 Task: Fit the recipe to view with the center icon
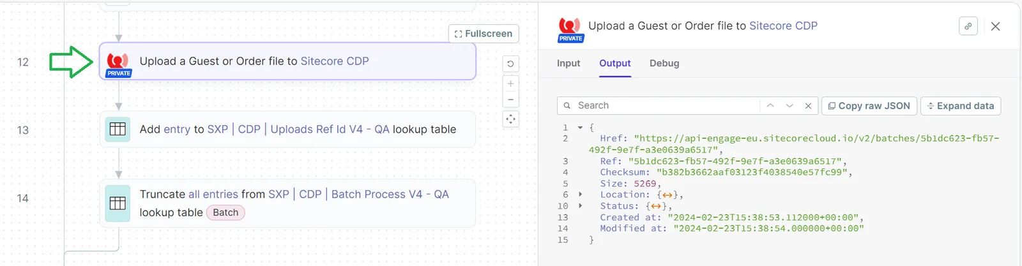point(510,119)
